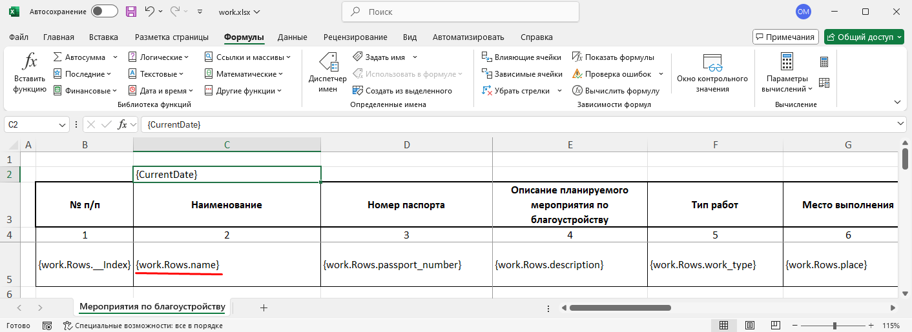
Task: Click the Comments (Примечания) button
Action: click(x=785, y=37)
